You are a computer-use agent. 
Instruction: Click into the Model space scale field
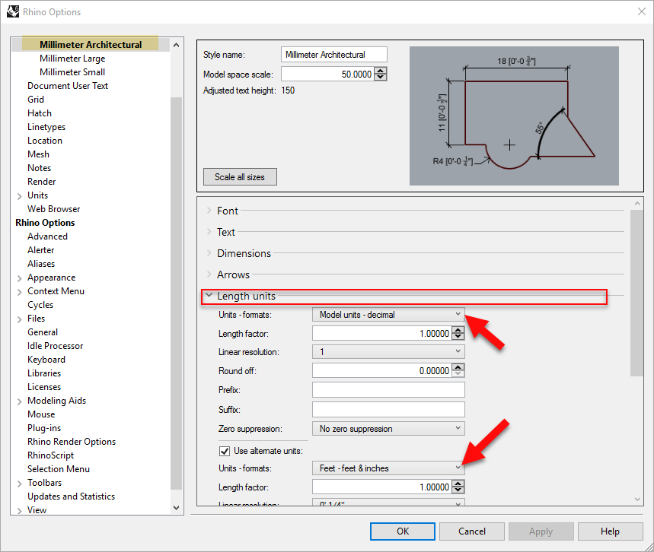coord(327,75)
